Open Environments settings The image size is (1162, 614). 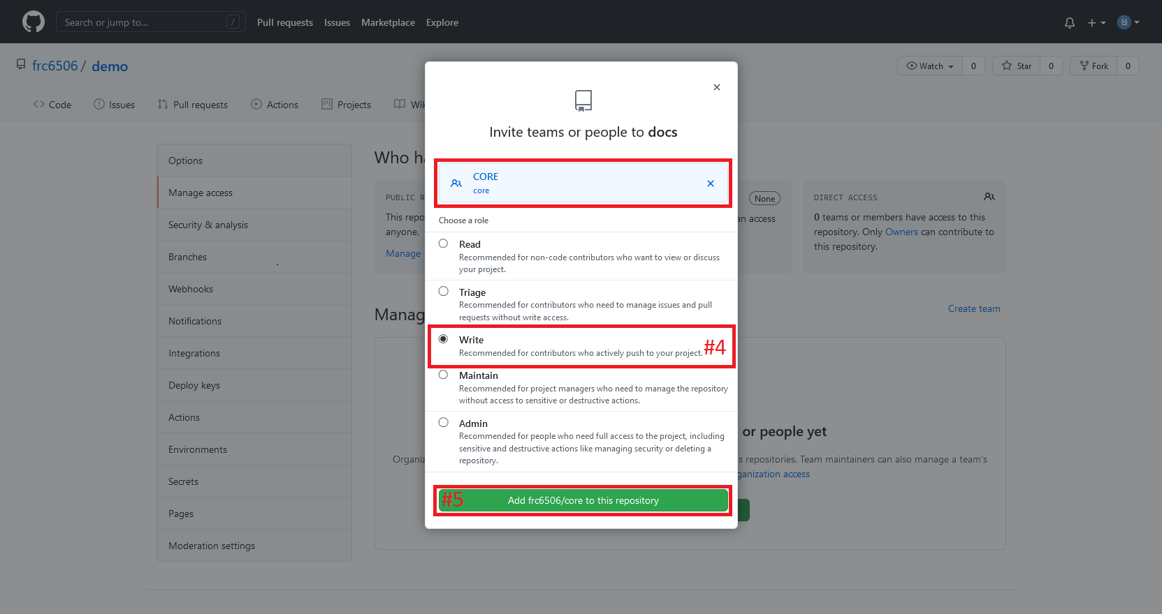click(254, 449)
